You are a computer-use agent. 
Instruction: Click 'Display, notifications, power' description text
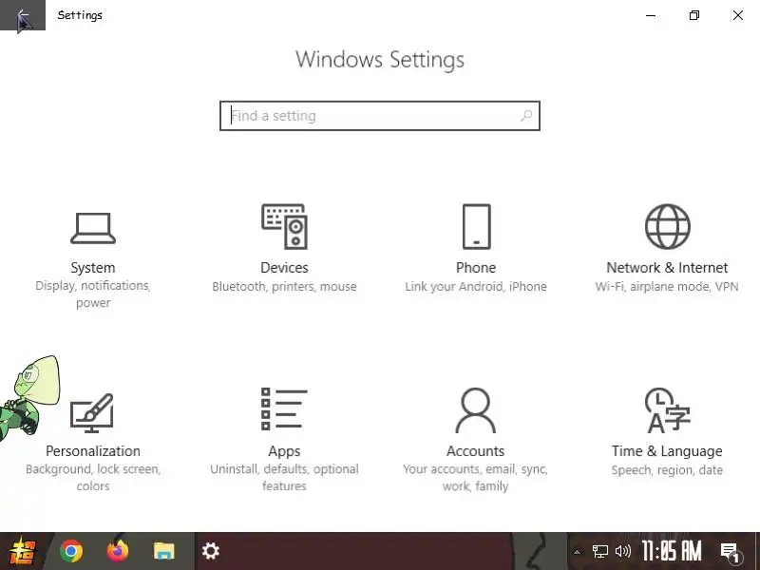[93, 294]
